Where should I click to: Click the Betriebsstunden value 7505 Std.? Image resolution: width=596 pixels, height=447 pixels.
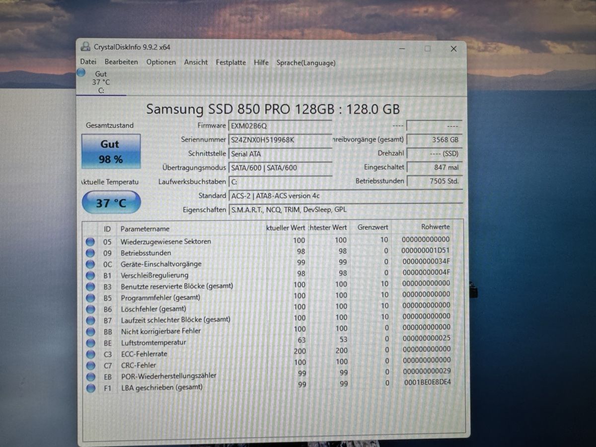coord(435,181)
